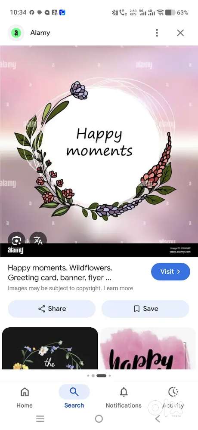Screen dimensions: 198x430
Task: Tap the translate icon on image
Action: pyautogui.click(x=38, y=240)
